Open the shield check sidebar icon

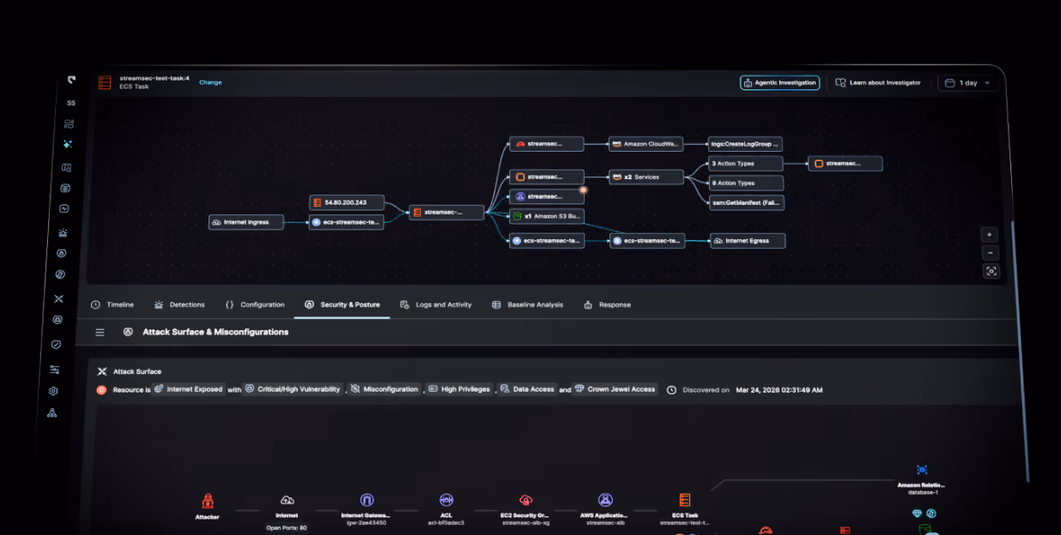tap(56, 344)
